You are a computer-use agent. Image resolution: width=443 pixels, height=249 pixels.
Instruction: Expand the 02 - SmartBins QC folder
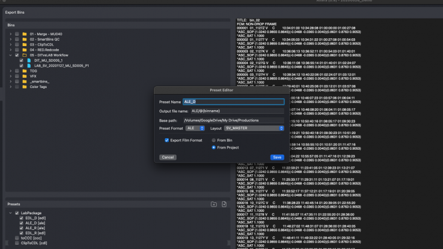[10, 39]
